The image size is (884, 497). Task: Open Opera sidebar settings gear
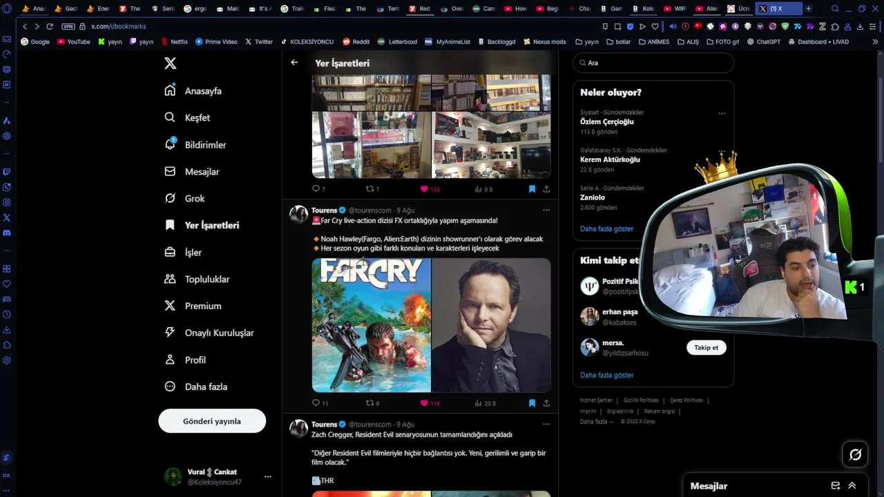(x=7, y=360)
